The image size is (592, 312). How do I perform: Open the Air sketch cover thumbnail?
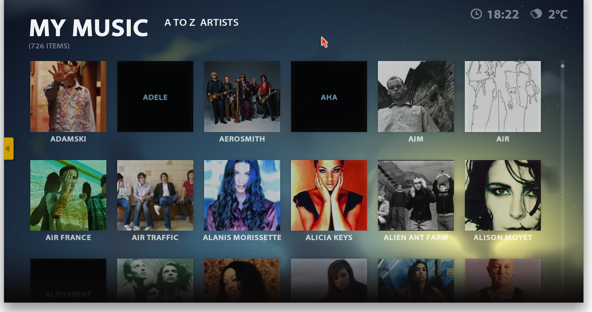[x=503, y=97]
